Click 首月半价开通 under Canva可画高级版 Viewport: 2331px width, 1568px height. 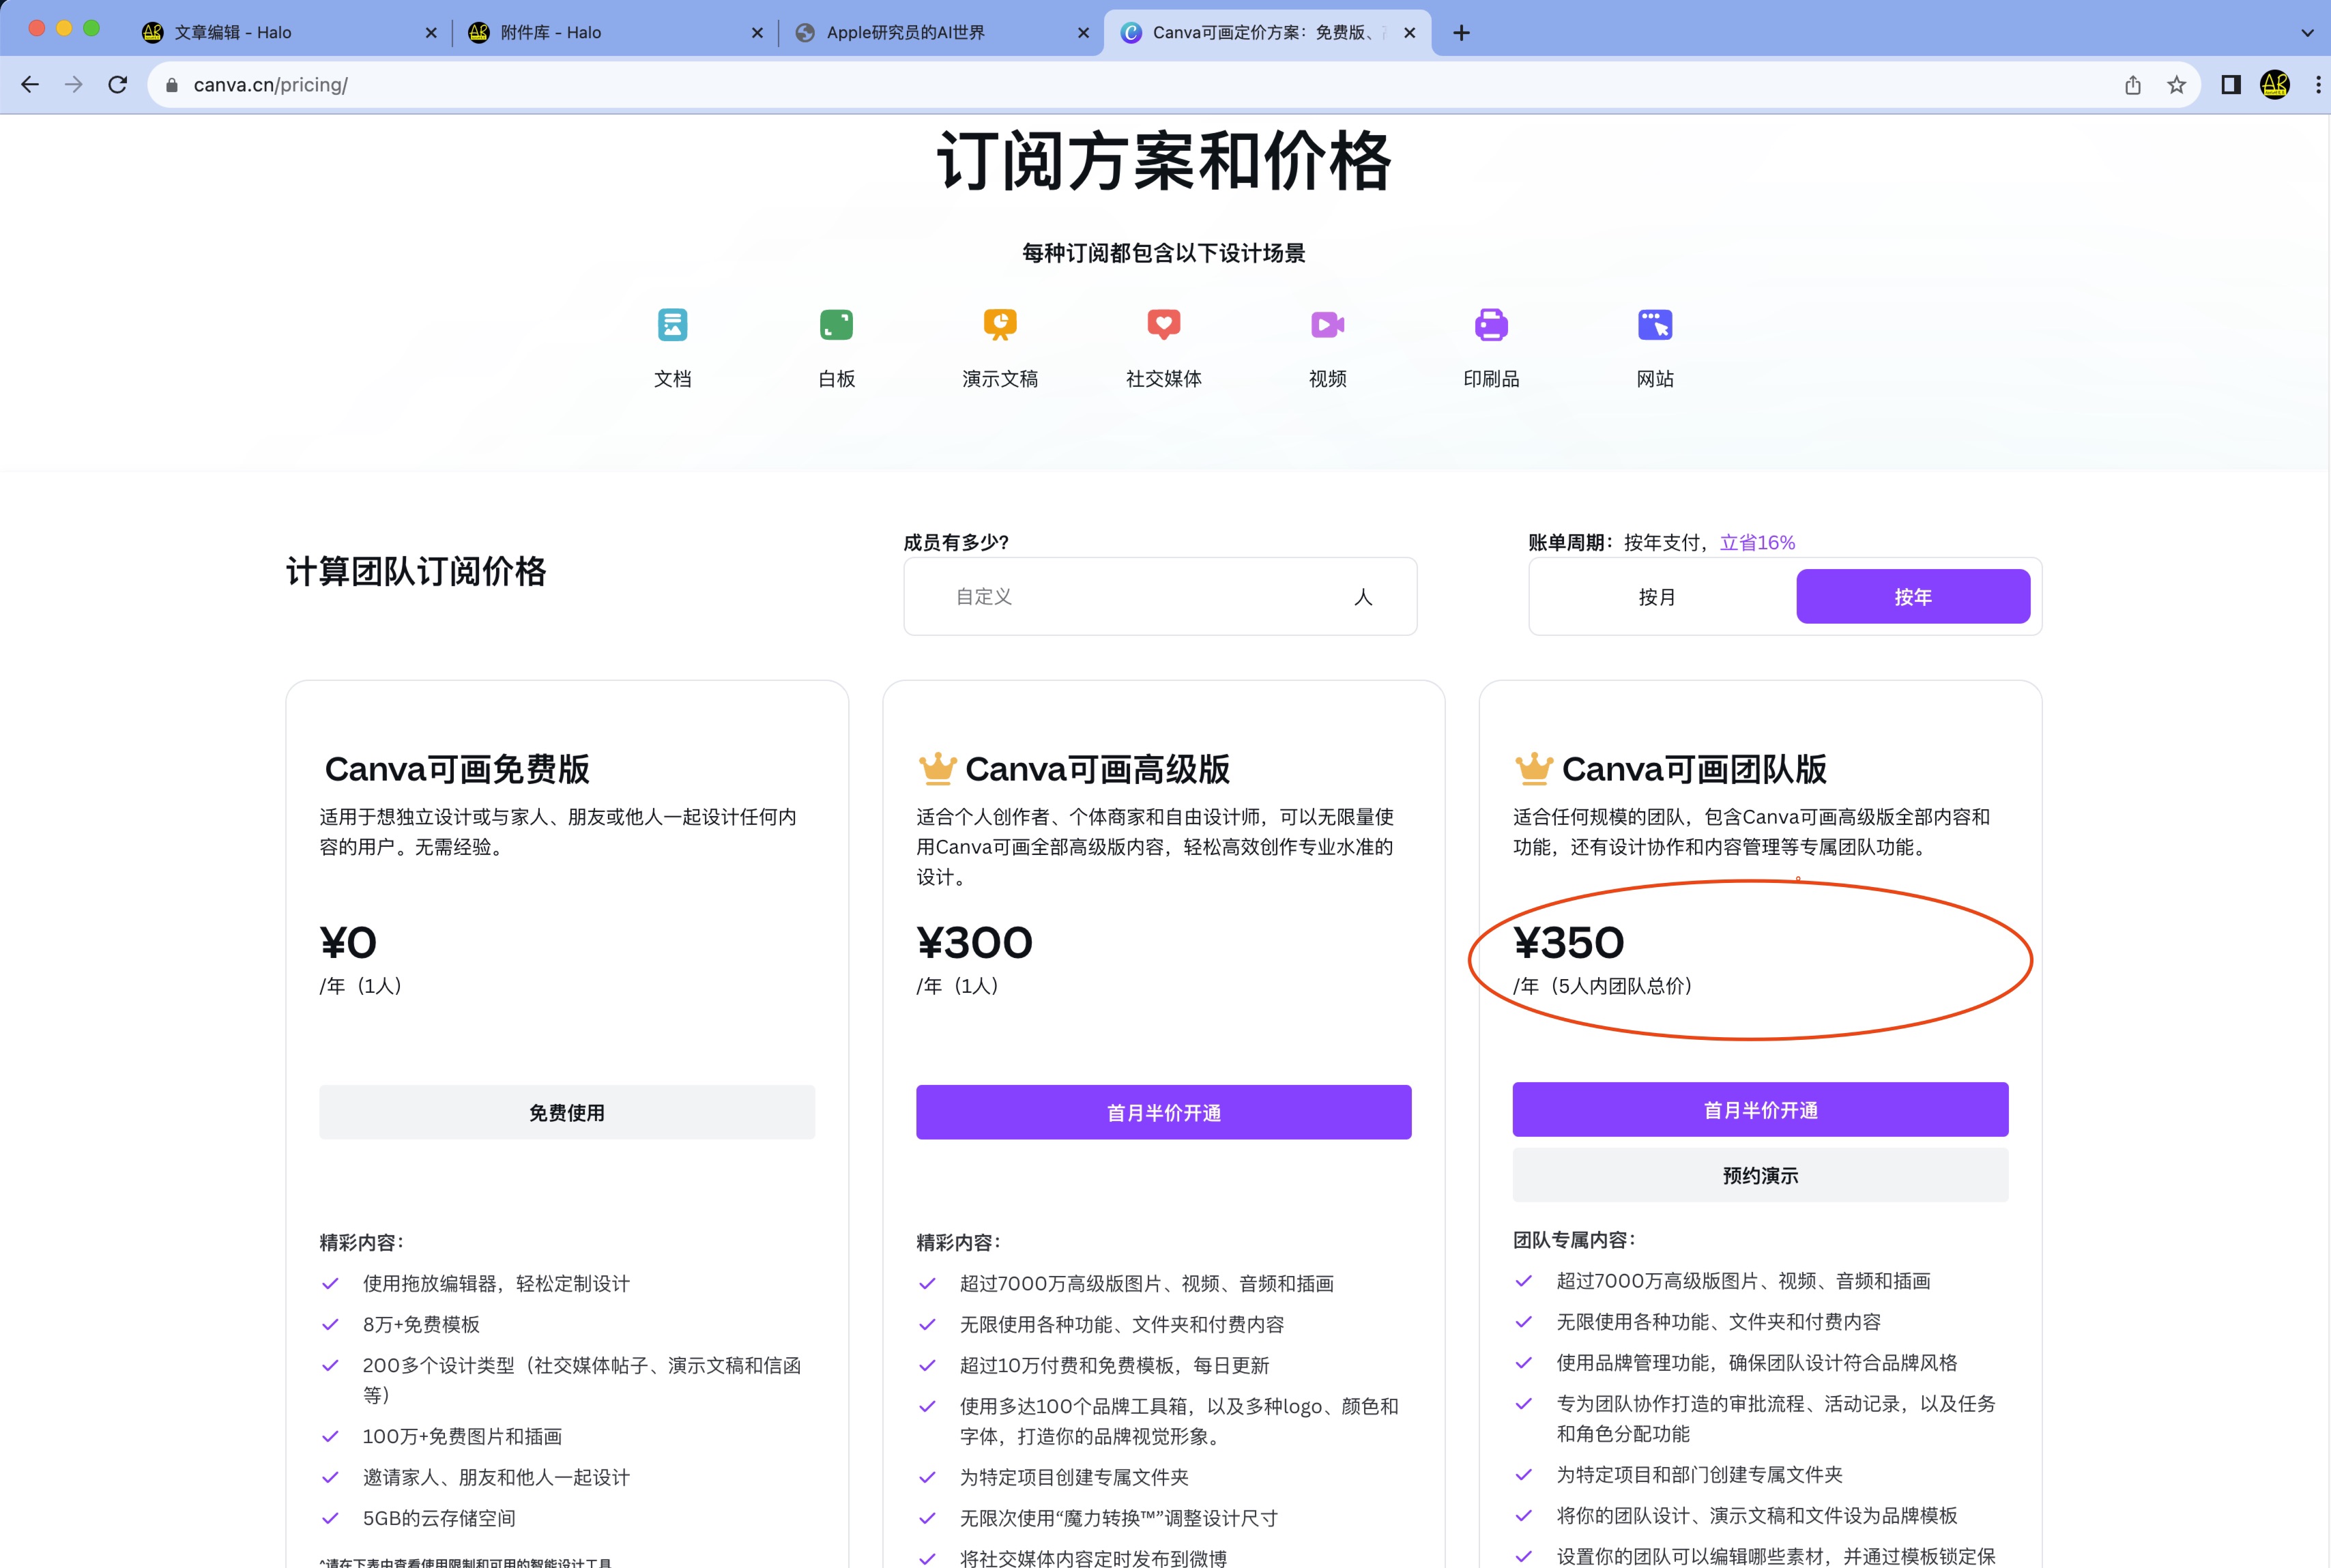pos(1164,1112)
